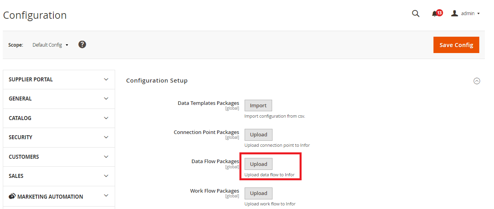Image resolution: width=494 pixels, height=209 pixels.
Task: Click the Save Config button
Action: pos(456,45)
